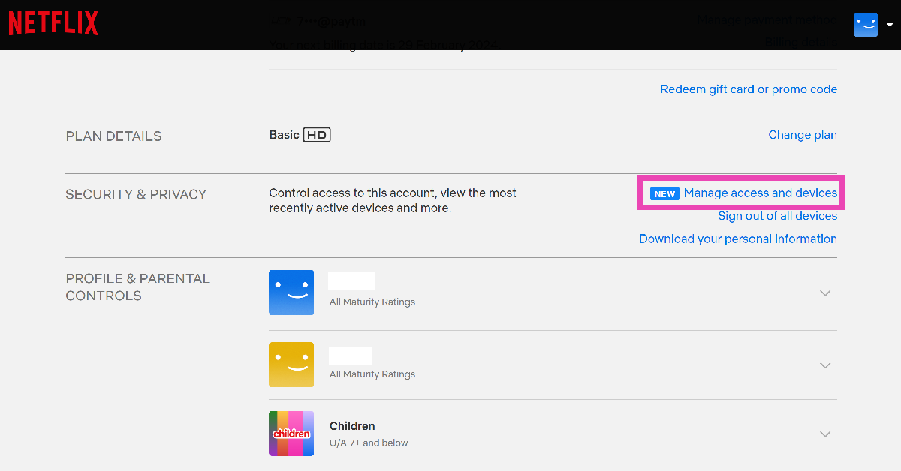Click 'All Maturity Ratings' under yellow profile
The width and height of the screenshot is (901, 471).
(372, 374)
